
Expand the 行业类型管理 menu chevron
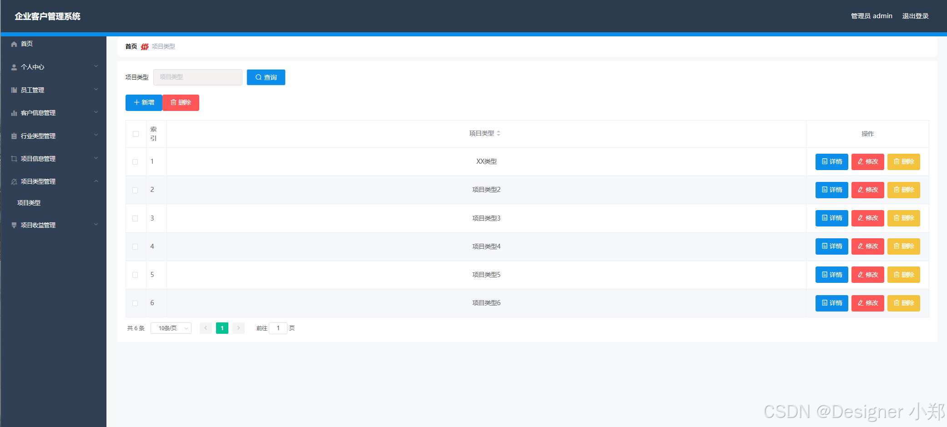point(96,135)
